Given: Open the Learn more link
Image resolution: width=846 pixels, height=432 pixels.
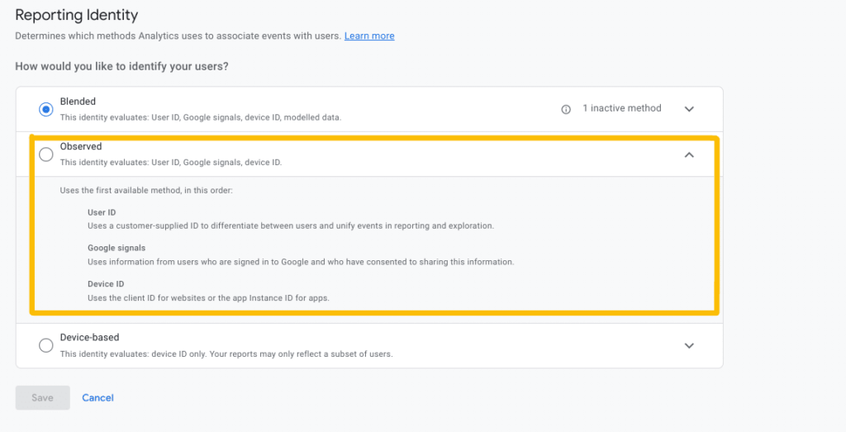Looking at the screenshot, I should click(x=369, y=36).
